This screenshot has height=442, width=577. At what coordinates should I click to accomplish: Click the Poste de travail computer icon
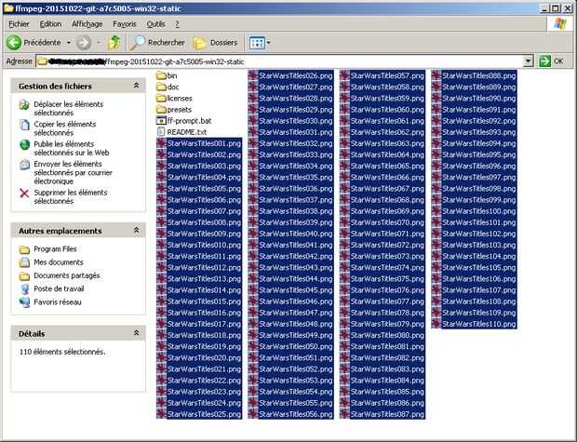coord(24,289)
